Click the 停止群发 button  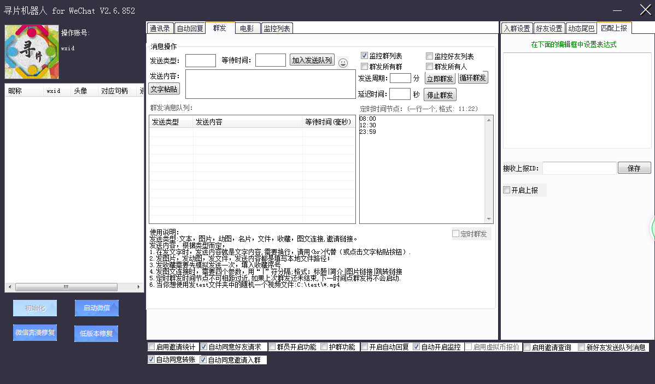pos(440,94)
